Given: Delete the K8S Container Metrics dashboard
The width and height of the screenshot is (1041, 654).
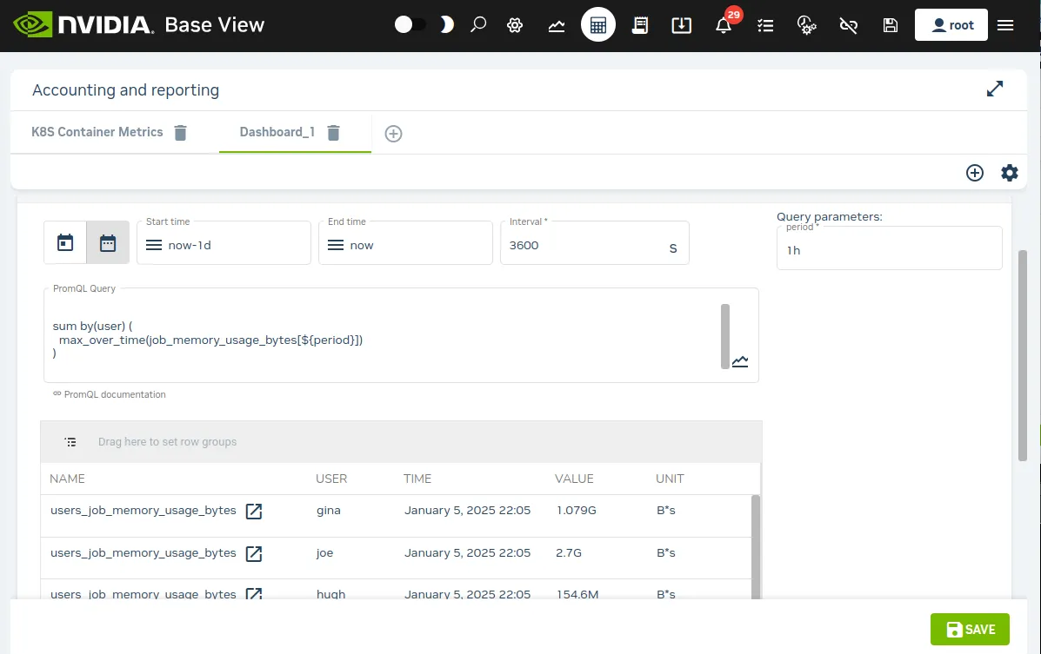Looking at the screenshot, I should tap(181, 133).
